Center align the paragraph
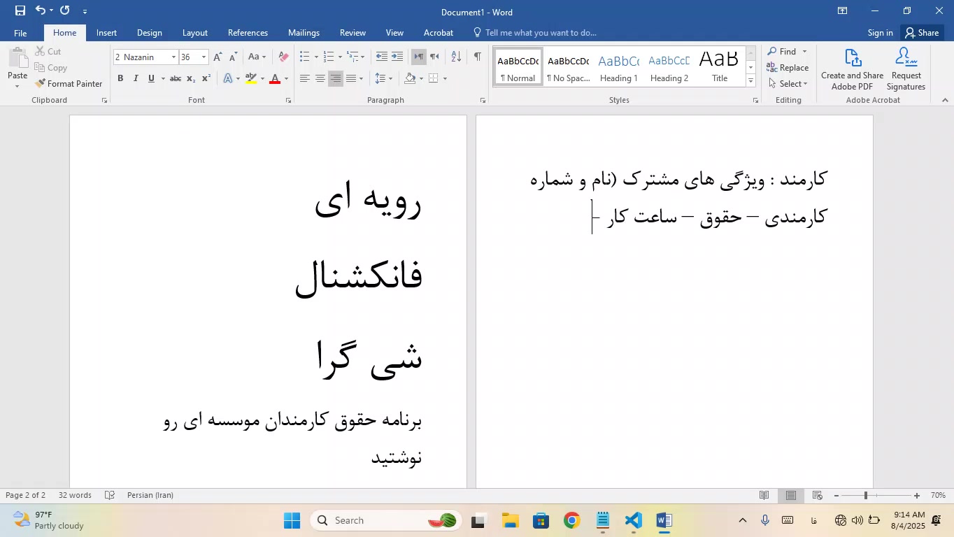 [320, 78]
